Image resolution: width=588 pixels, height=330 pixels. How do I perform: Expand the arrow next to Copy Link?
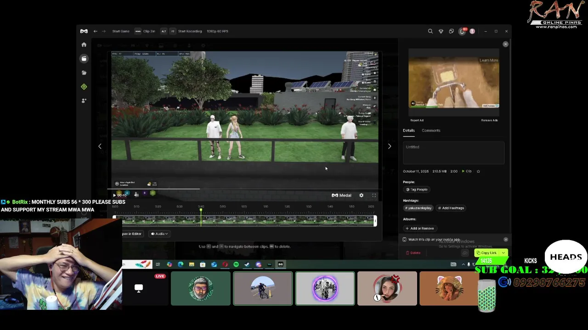503,253
